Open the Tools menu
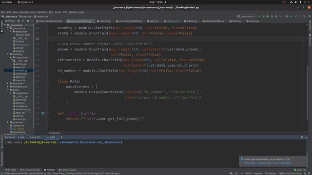This screenshot has height=175, width=312. [x=58, y=12]
